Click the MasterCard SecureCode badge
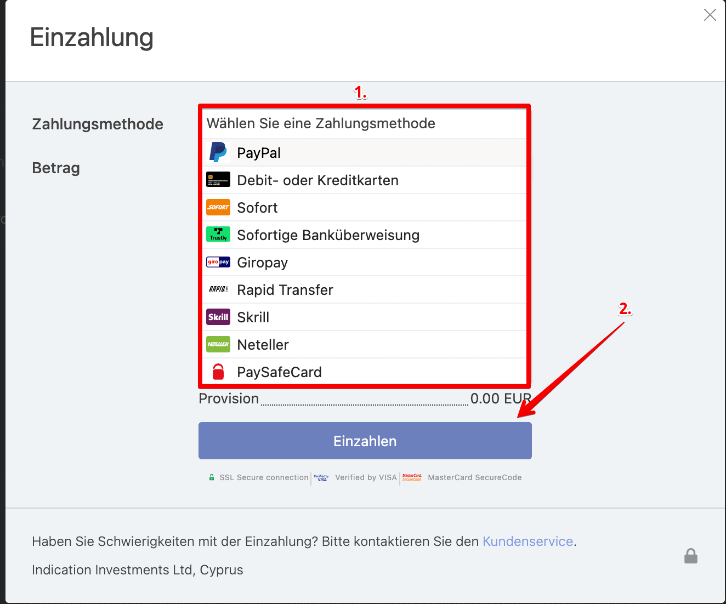This screenshot has height=604, width=726. (x=411, y=477)
